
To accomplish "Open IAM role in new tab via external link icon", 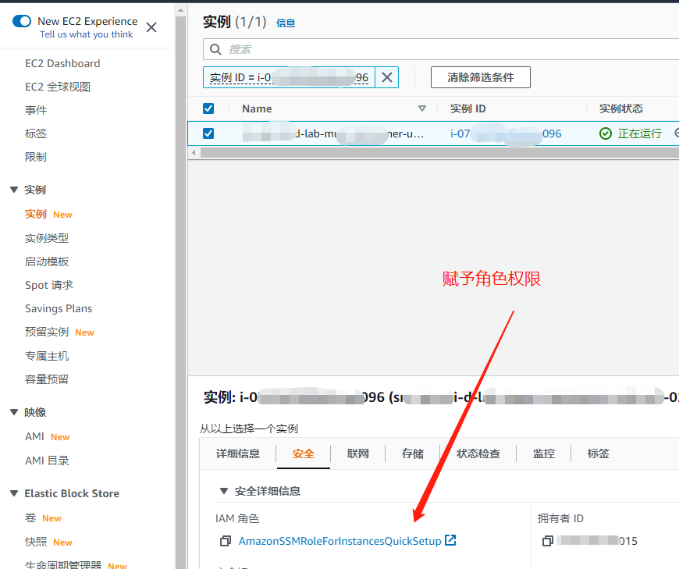I will (x=450, y=540).
